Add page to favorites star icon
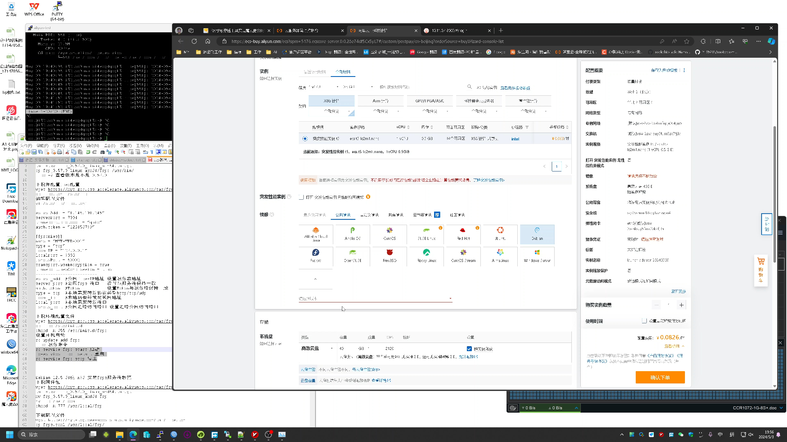787x442 pixels. (x=687, y=41)
